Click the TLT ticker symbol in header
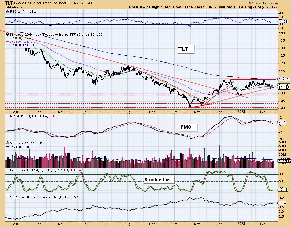The image size is (291, 227). coord(9,3)
